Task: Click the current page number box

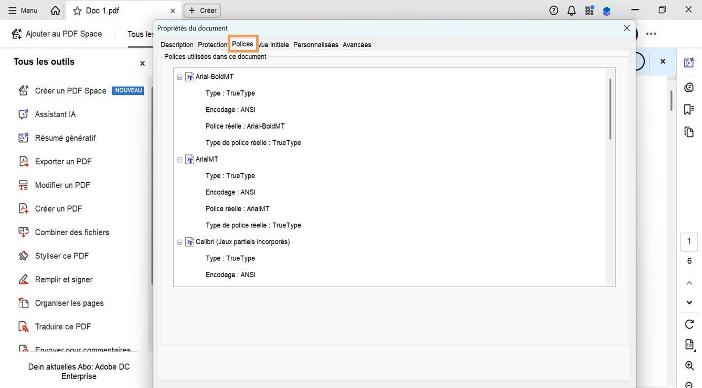Action: [689, 242]
